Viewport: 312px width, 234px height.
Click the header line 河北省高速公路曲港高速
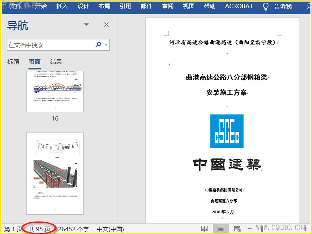coord(222,42)
